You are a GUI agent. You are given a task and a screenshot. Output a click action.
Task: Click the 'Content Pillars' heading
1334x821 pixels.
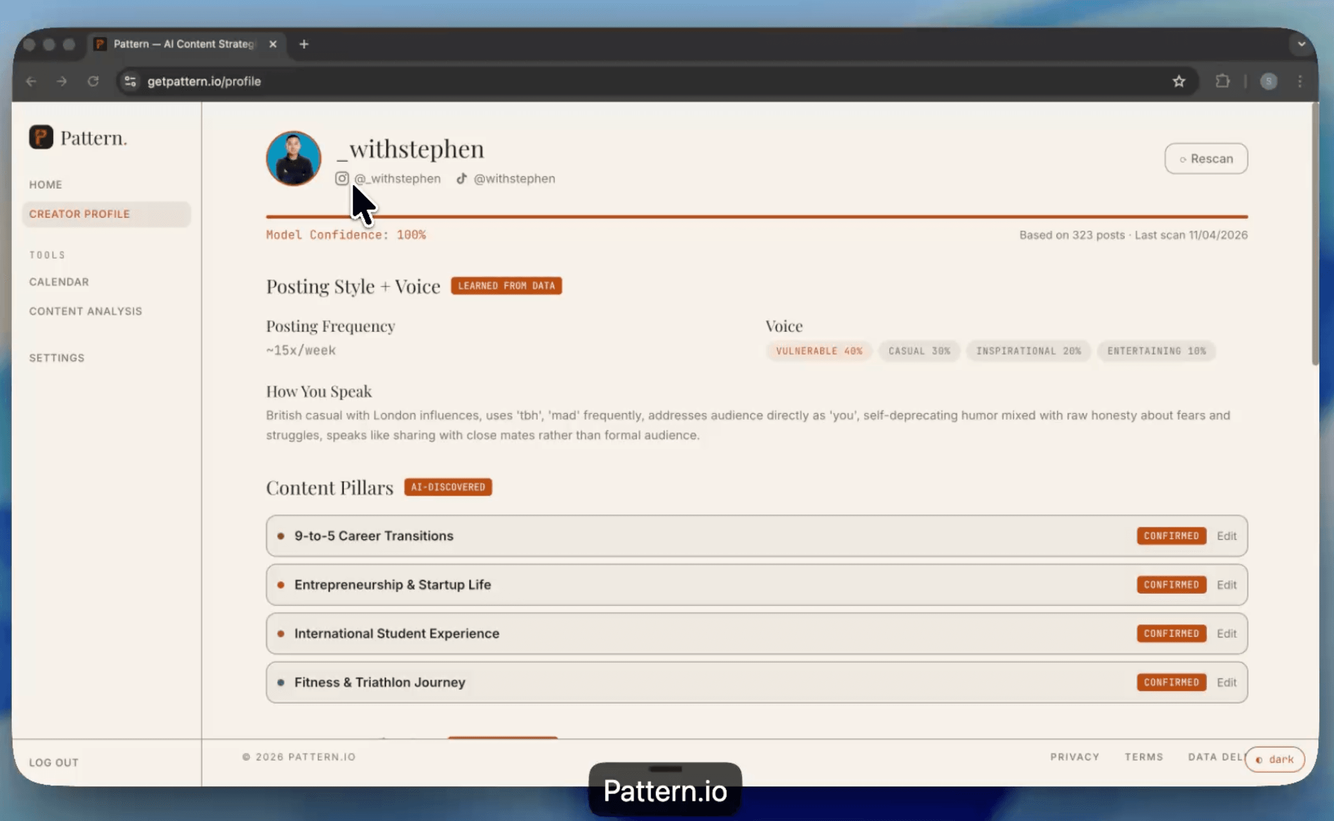pos(330,488)
